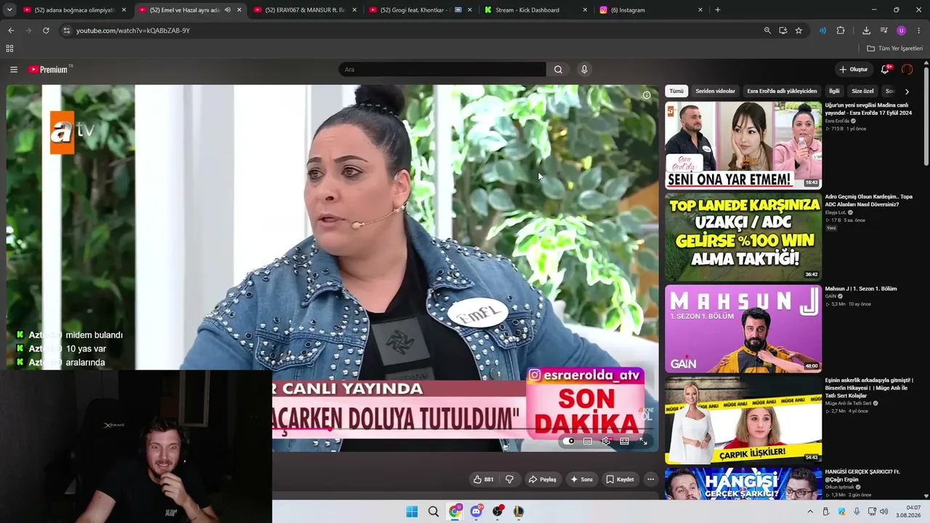930x523 pixels.
Task: Click the youtube.com address bar URL
Action: click(133, 31)
